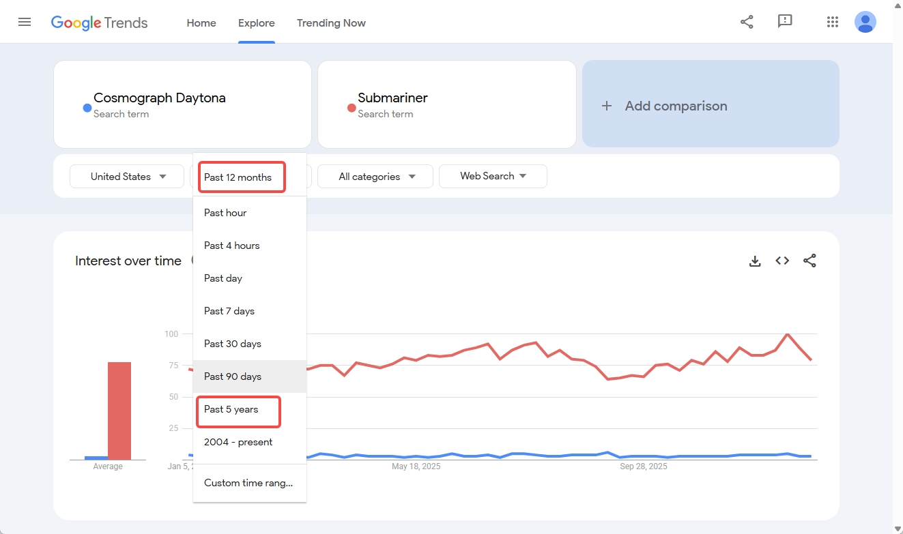Open the hamburger main menu
Screen dimensions: 903x534
25,22
